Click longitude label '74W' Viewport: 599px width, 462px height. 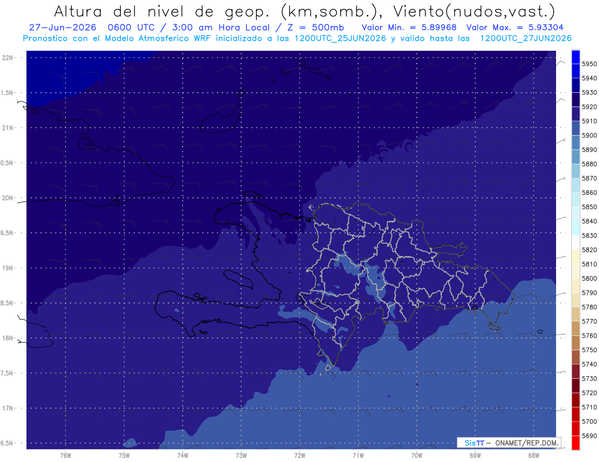pos(183,456)
